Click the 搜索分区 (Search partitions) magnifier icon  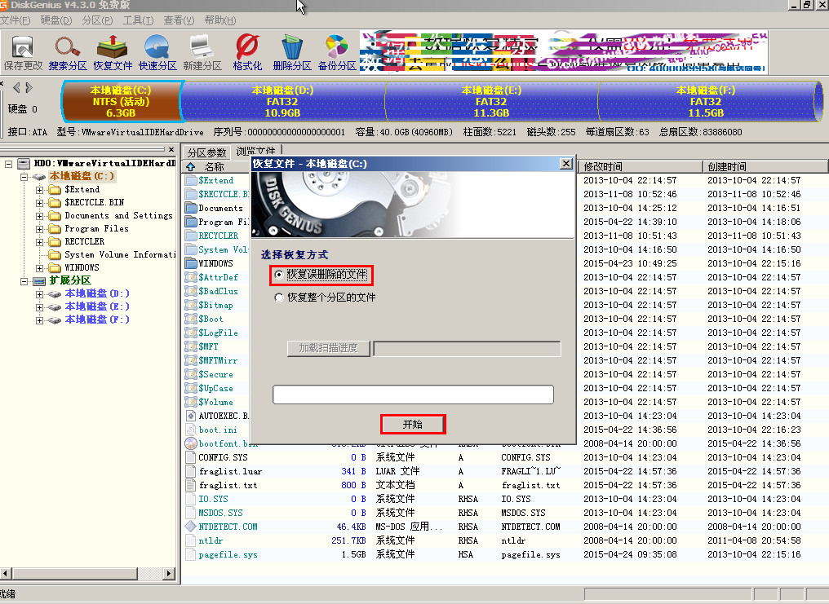tap(67, 51)
